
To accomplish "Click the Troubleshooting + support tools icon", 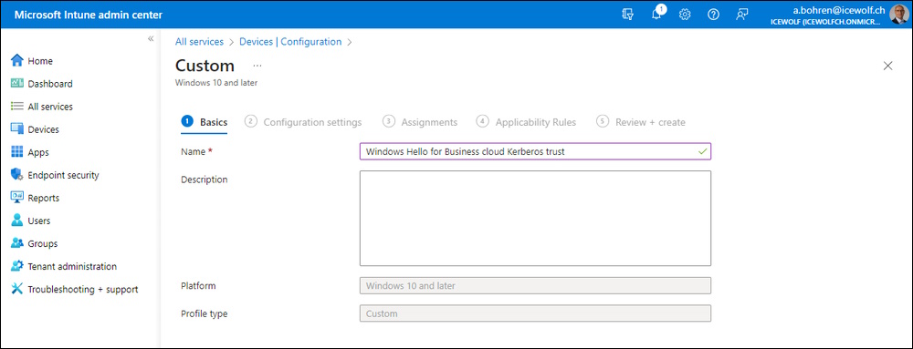I will pyautogui.click(x=16, y=289).
